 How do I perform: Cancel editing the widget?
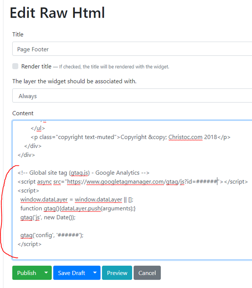point(147,273)
